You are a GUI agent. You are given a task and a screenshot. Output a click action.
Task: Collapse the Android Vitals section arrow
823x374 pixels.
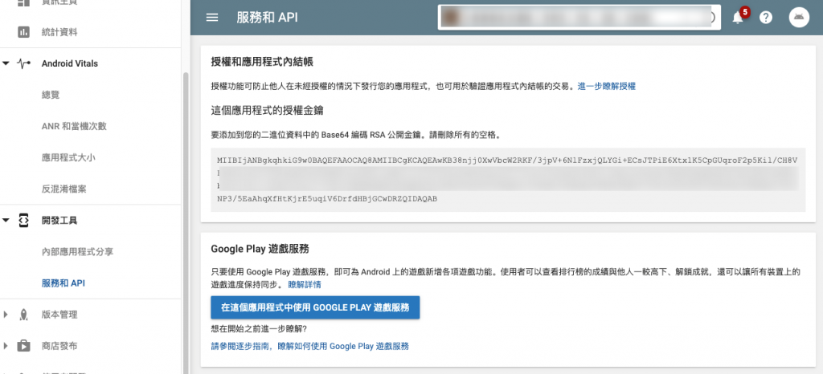pos(6,63)
